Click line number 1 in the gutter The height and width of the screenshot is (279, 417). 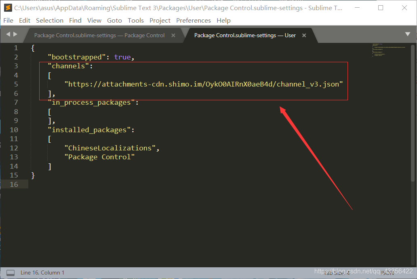(16, 48)
